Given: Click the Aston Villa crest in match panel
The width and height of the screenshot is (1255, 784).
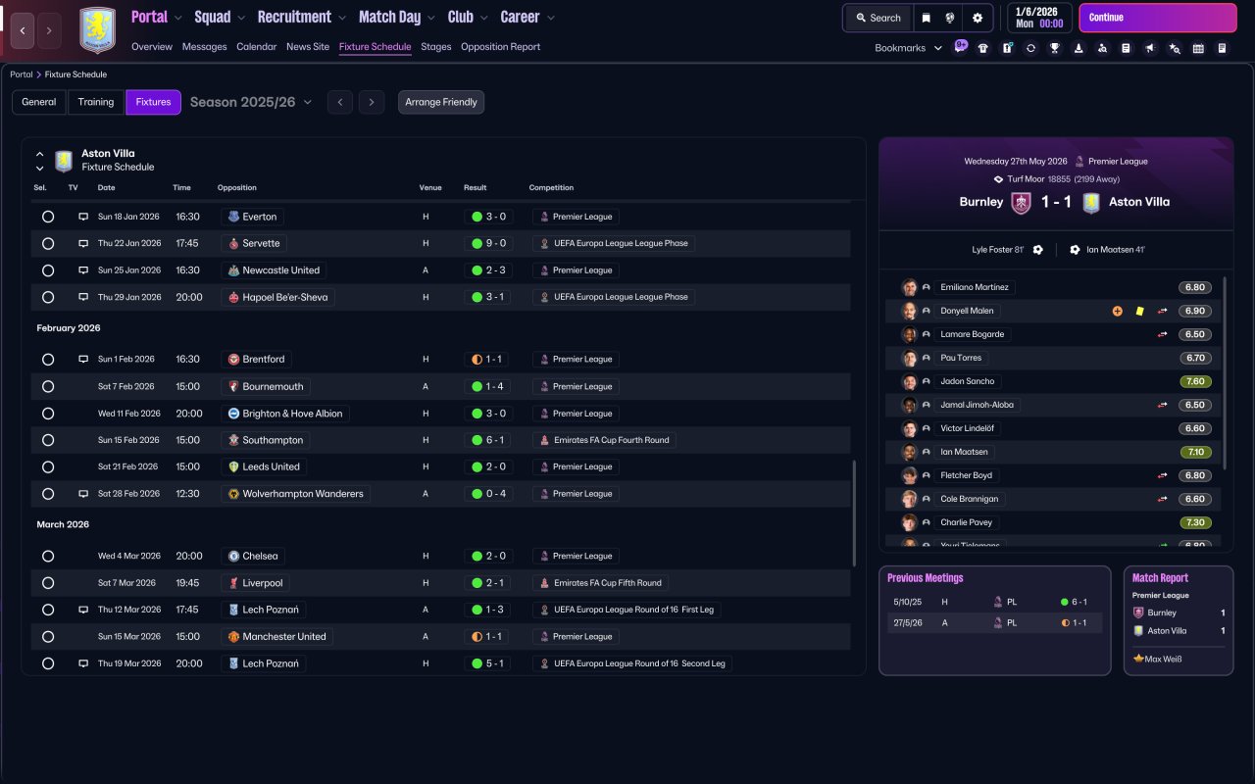Looking at the screenshot, I should point(1090,203).
